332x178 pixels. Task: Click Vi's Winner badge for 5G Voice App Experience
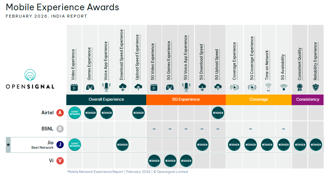[186, 161]
